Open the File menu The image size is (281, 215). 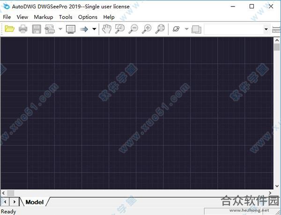(x=7, y=17)
